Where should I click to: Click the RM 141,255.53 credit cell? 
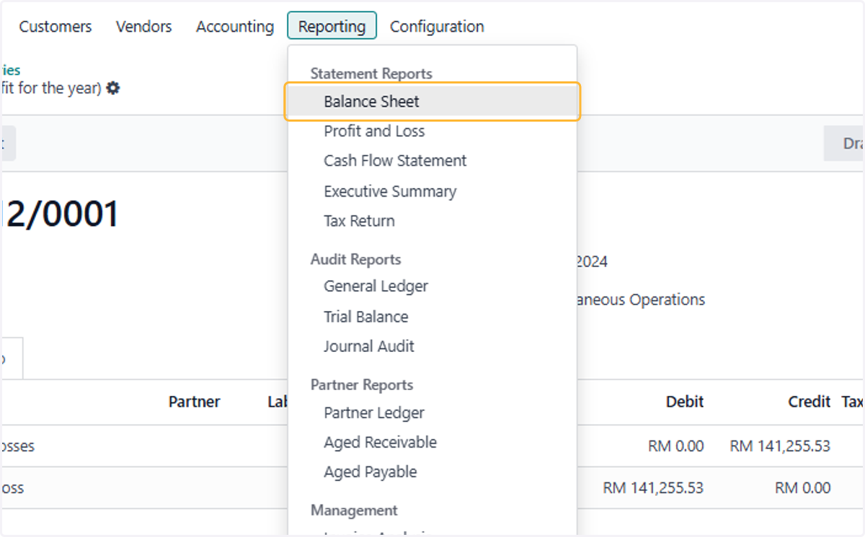780,446
